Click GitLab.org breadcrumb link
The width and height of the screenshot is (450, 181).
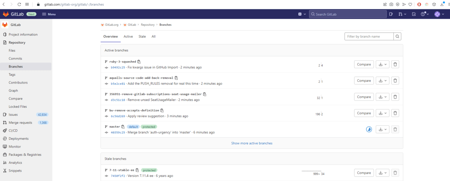tap(112, 25)
